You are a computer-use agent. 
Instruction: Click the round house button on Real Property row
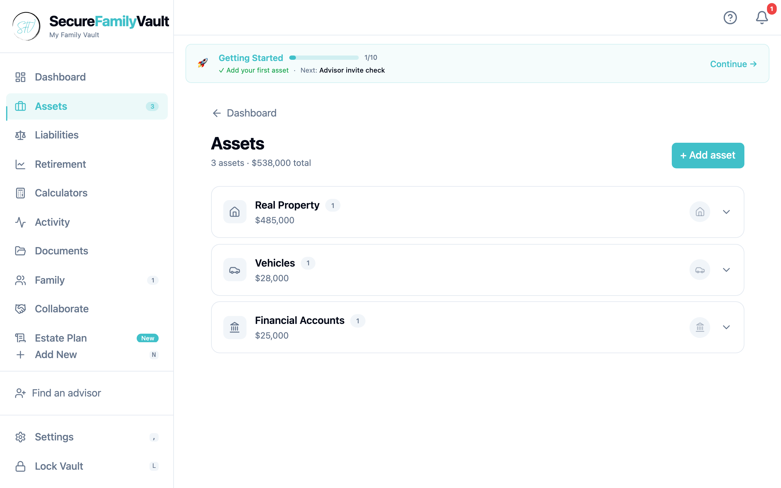(x=700, y=212)
